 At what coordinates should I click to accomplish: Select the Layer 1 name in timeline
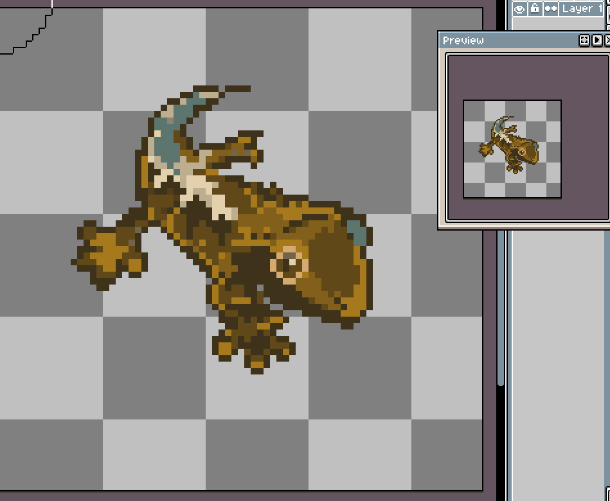582,8
